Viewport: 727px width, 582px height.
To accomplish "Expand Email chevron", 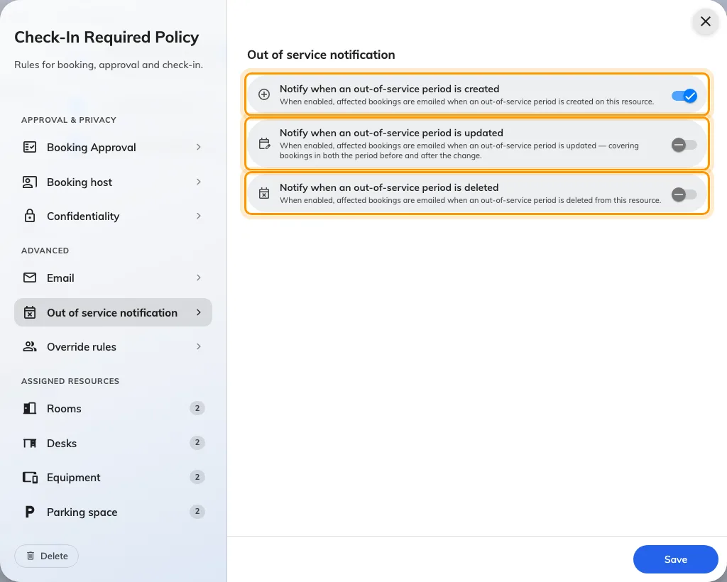I will click(199, 278).
